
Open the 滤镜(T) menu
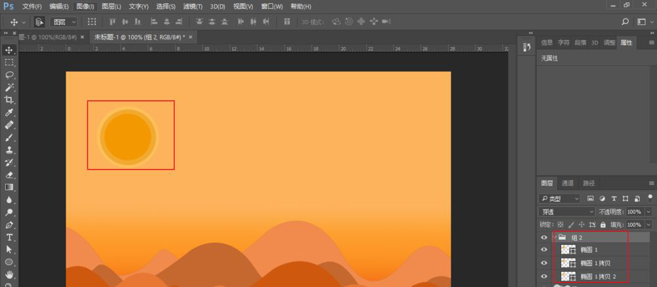[194, 7]
